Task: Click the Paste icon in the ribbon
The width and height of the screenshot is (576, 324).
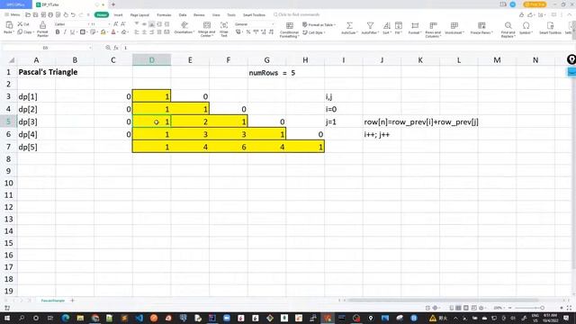Action: coord(9,25)
